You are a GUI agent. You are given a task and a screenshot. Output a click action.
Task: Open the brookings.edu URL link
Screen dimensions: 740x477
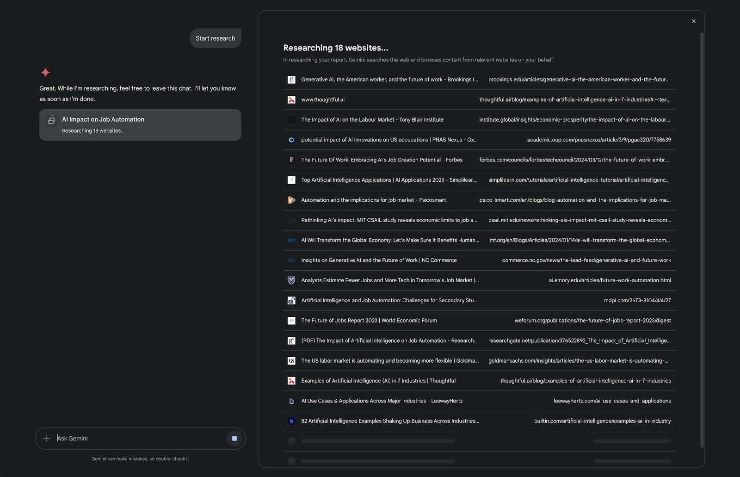click(x=579, y=80)
